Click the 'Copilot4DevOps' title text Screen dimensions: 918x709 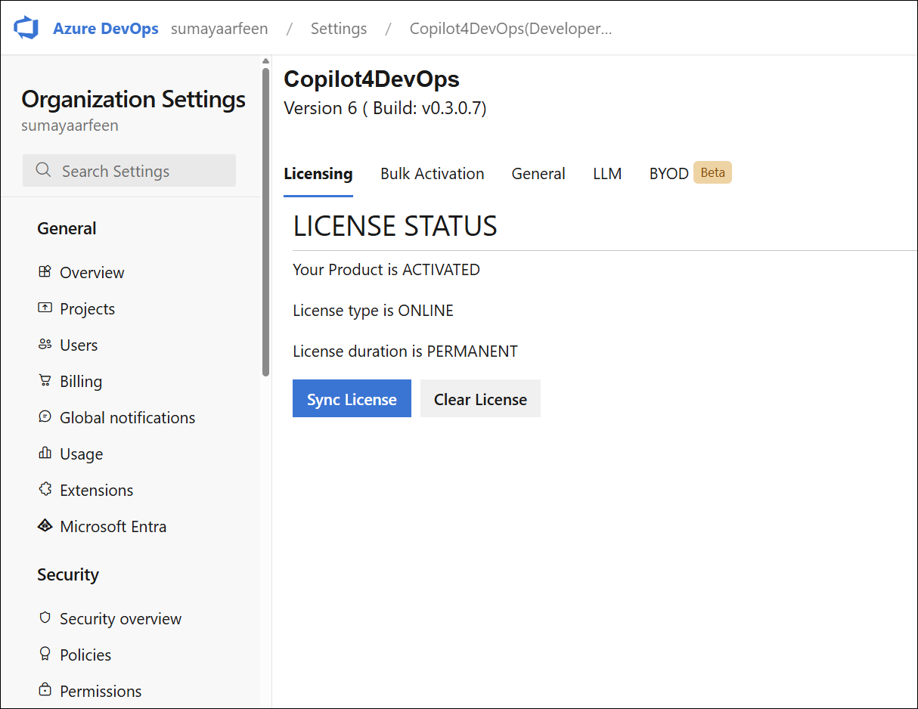(x=371, y=79)
